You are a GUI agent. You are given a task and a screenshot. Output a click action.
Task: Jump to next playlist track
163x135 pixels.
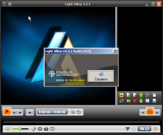157,112
